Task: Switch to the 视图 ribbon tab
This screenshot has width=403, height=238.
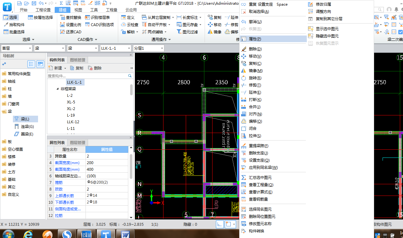Action: (78, 10)
